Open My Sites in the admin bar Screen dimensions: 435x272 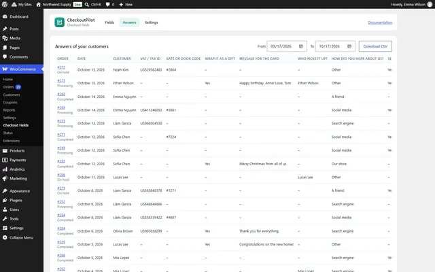tap(22, 5)
